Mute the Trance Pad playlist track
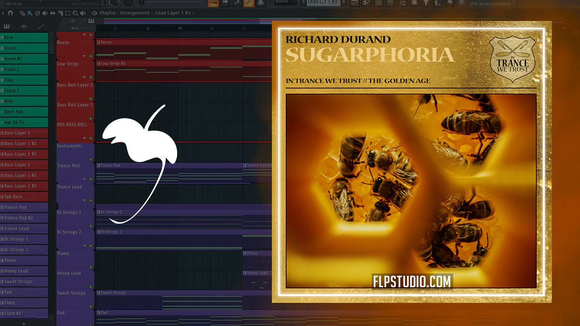Image resolution: width=580 pixels, height=326 pixels. [91, 179]
